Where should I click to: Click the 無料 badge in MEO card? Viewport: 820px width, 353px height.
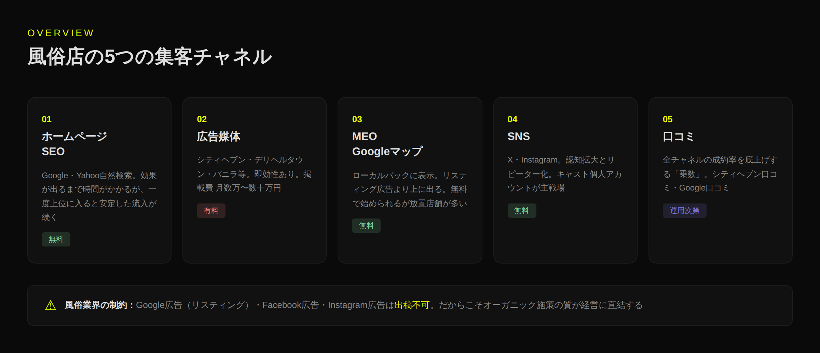click(x=366, y=226)
